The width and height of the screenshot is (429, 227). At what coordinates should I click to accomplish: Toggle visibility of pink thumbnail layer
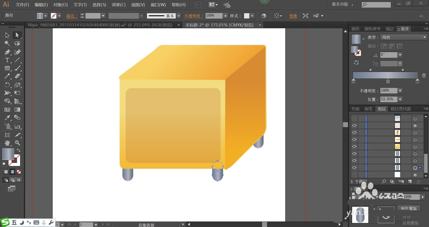tap(354, 125)
